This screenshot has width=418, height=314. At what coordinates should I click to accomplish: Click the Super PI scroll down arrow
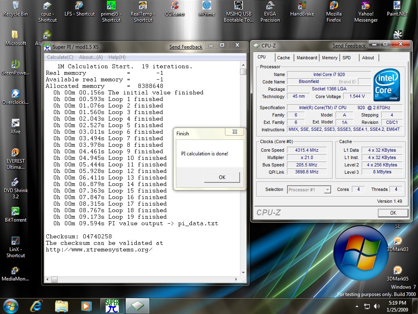[243, 273]
